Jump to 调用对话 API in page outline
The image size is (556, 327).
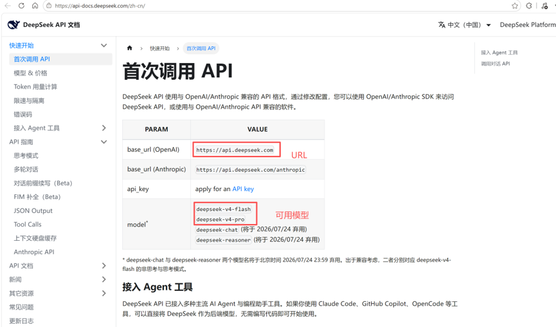pos(496,64)
